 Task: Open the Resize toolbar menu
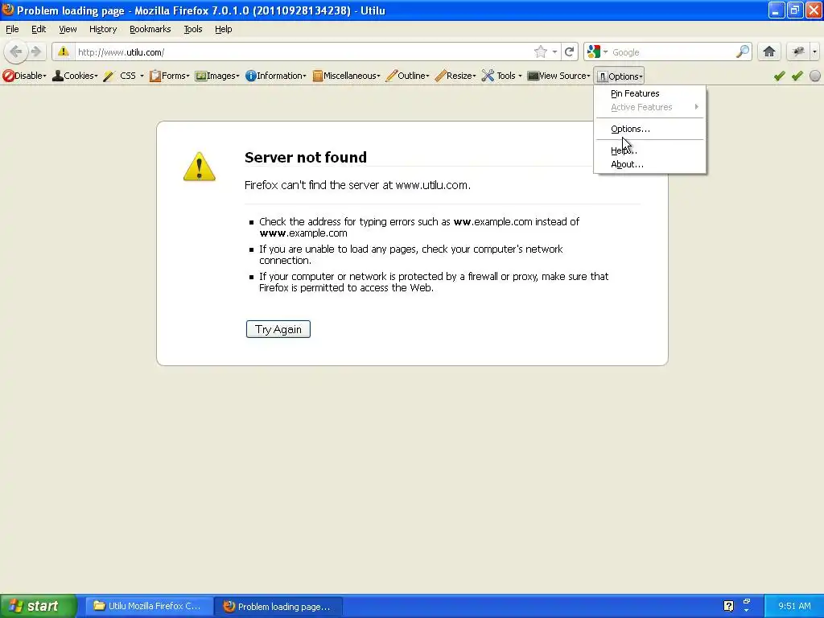pyautogui.click(x=455, y=76)
